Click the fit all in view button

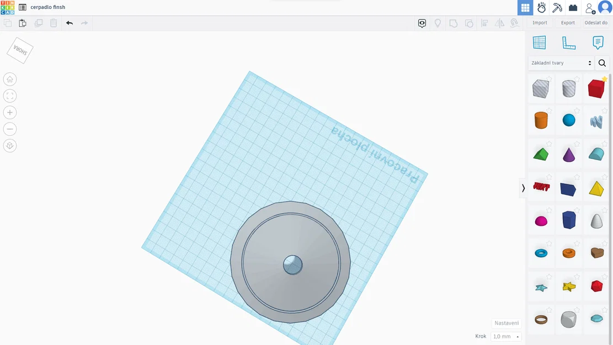pyautogui.click(x=10, y=96)
